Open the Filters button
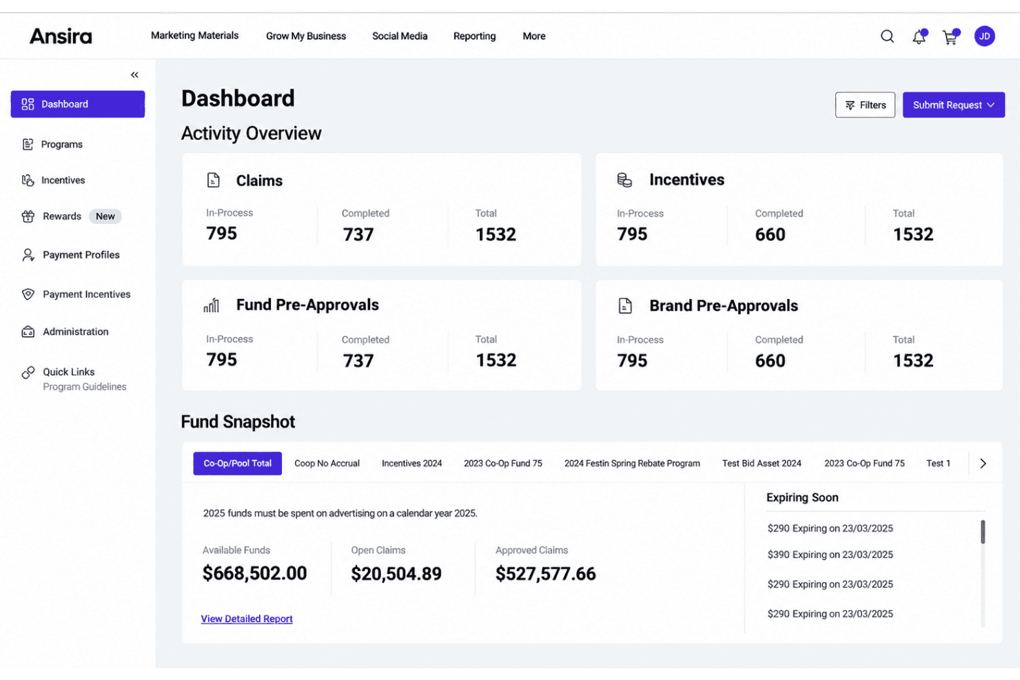Viewport: 1020px width, 680px height. click(x=865, y=105)
